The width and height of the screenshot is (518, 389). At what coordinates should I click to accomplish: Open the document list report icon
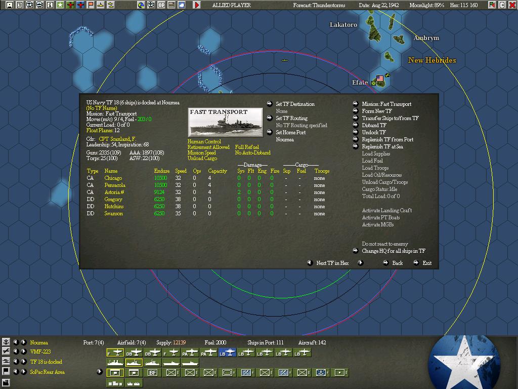coord(20,5)
